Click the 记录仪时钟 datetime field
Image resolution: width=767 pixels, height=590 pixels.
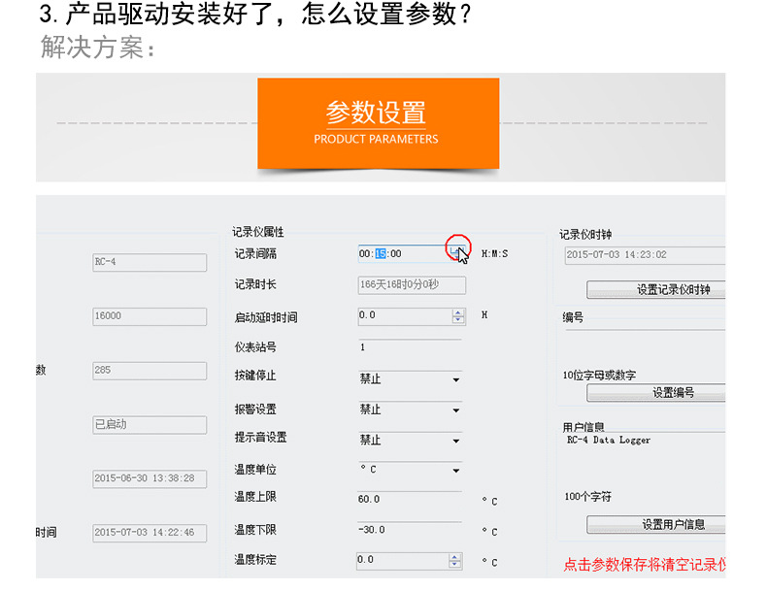point(645,255)
